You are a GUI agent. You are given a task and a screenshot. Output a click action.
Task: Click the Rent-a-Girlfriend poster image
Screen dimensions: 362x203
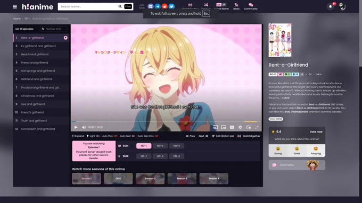[x=280, y=40]
